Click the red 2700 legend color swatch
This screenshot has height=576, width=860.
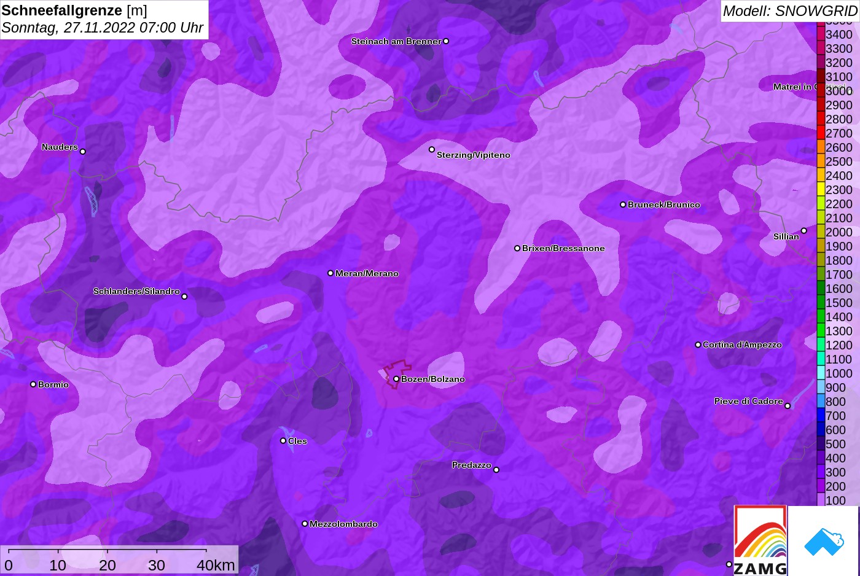click(821, 133)
